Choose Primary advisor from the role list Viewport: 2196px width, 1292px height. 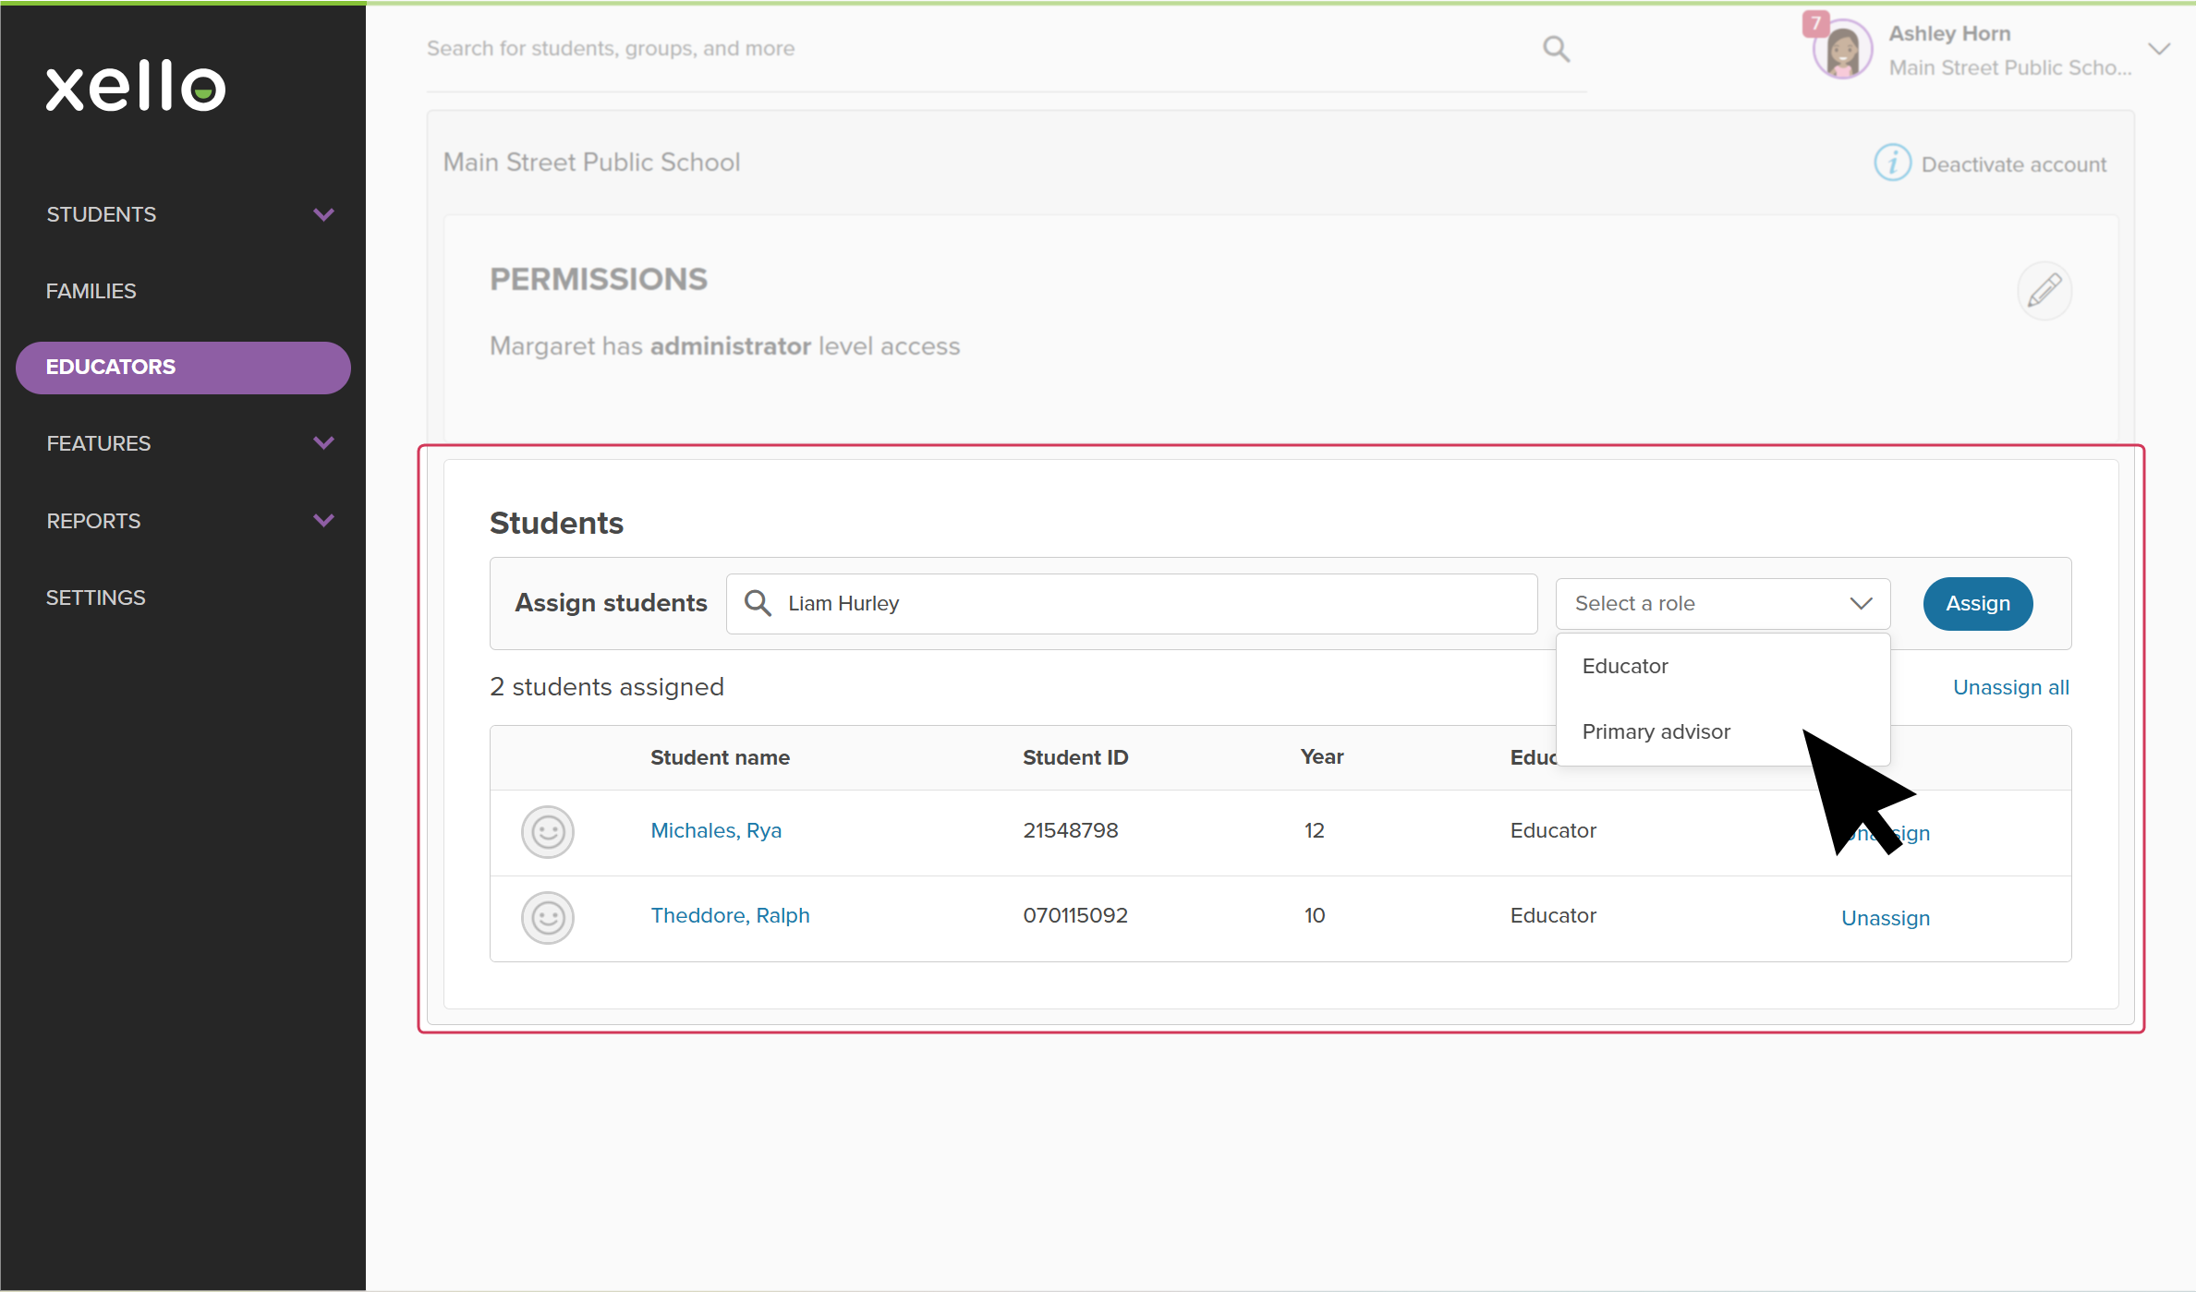1656,731
